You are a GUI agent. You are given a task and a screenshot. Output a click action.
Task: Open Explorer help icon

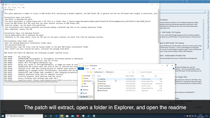[174, 69]
